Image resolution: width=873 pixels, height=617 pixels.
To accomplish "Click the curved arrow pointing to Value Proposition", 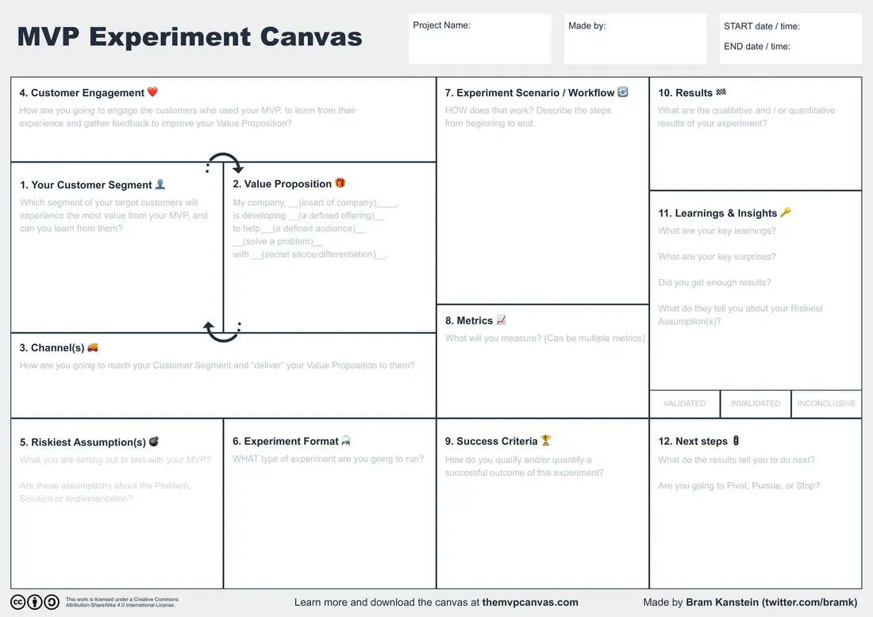I will pos(225,163).
